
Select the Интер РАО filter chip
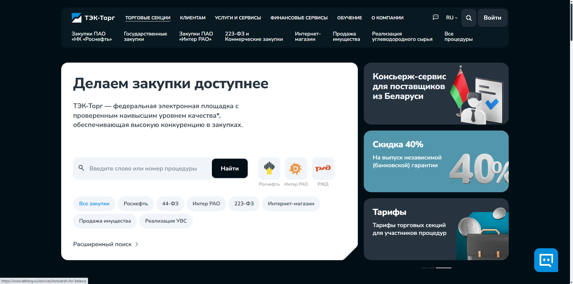[206, 204]
